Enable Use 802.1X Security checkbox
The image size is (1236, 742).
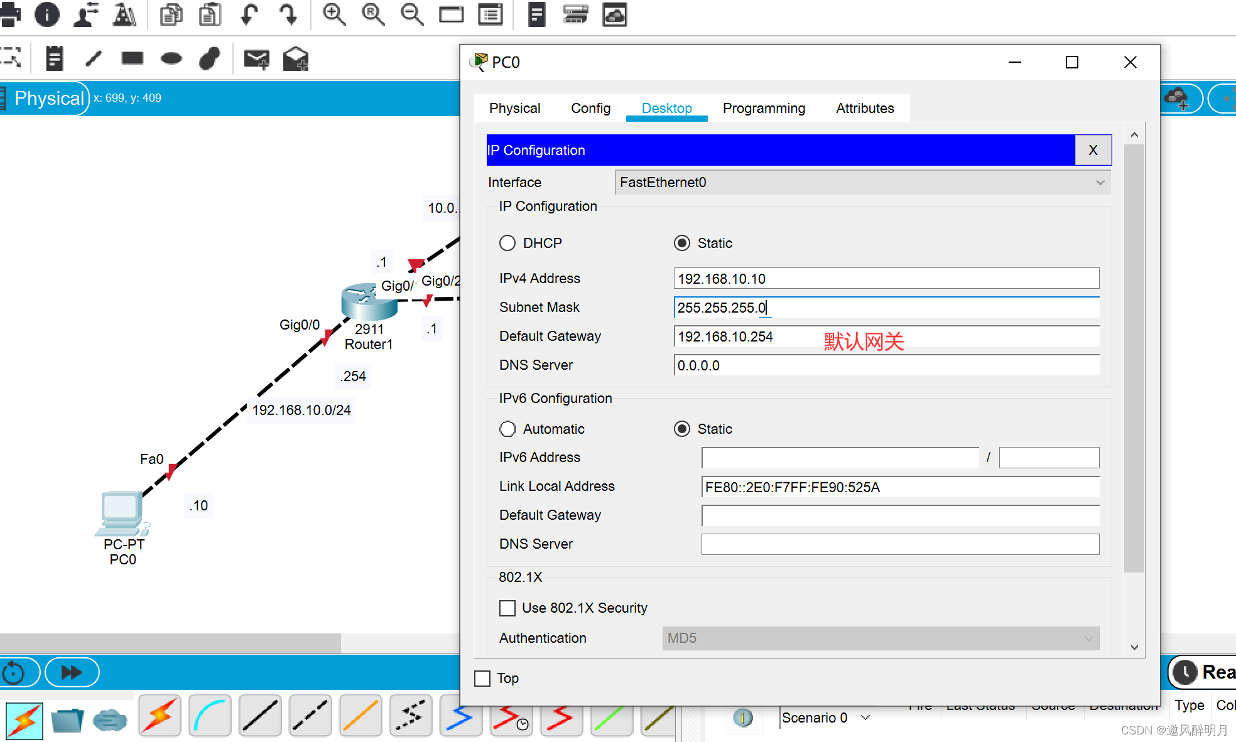[x=507, y=608]
